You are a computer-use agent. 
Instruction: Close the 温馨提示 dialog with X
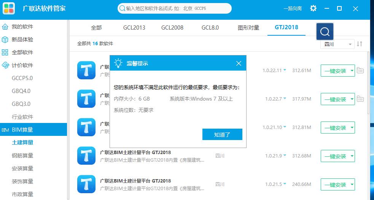(239, 63)
